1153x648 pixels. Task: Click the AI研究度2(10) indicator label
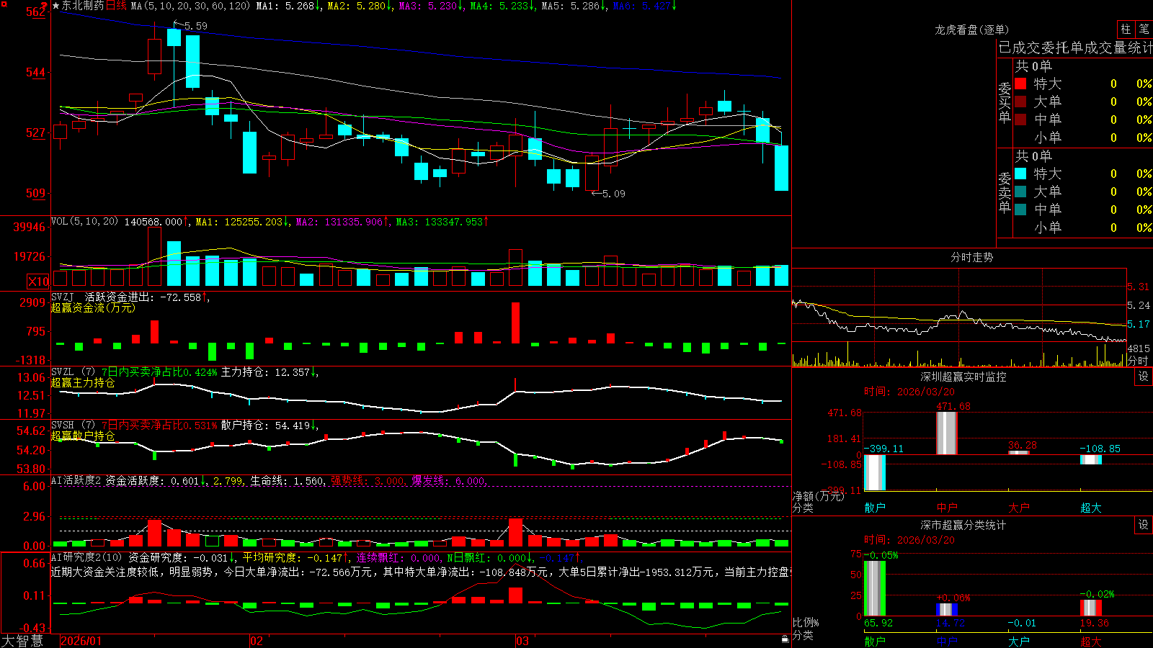(87, 557)
